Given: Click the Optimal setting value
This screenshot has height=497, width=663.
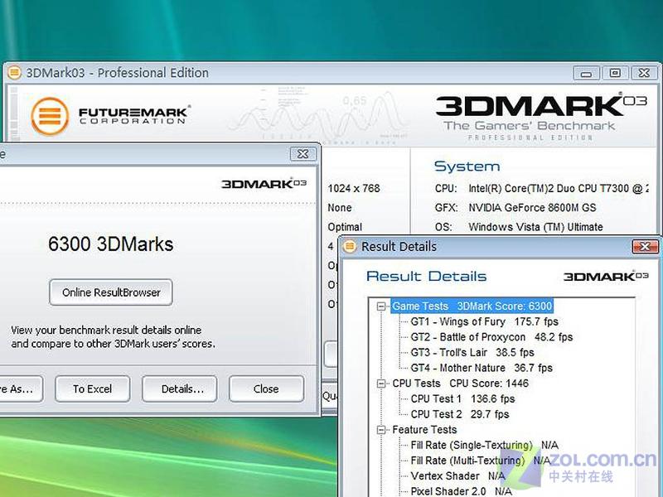Looking at the screenshot, I should [x=345, y=227].
